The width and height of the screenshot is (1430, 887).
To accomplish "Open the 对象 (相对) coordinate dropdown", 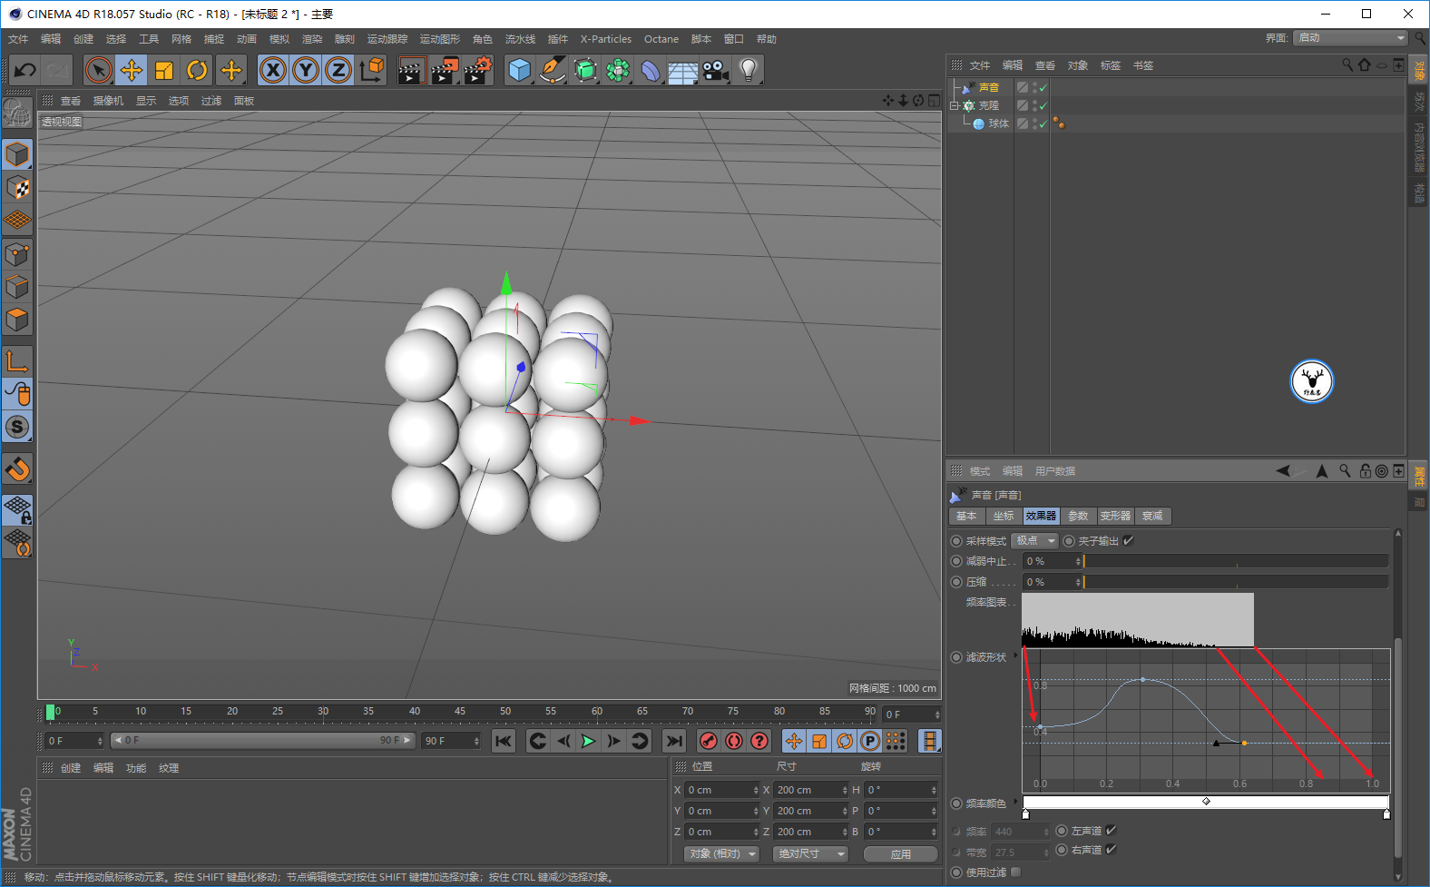I will point(721,854).
